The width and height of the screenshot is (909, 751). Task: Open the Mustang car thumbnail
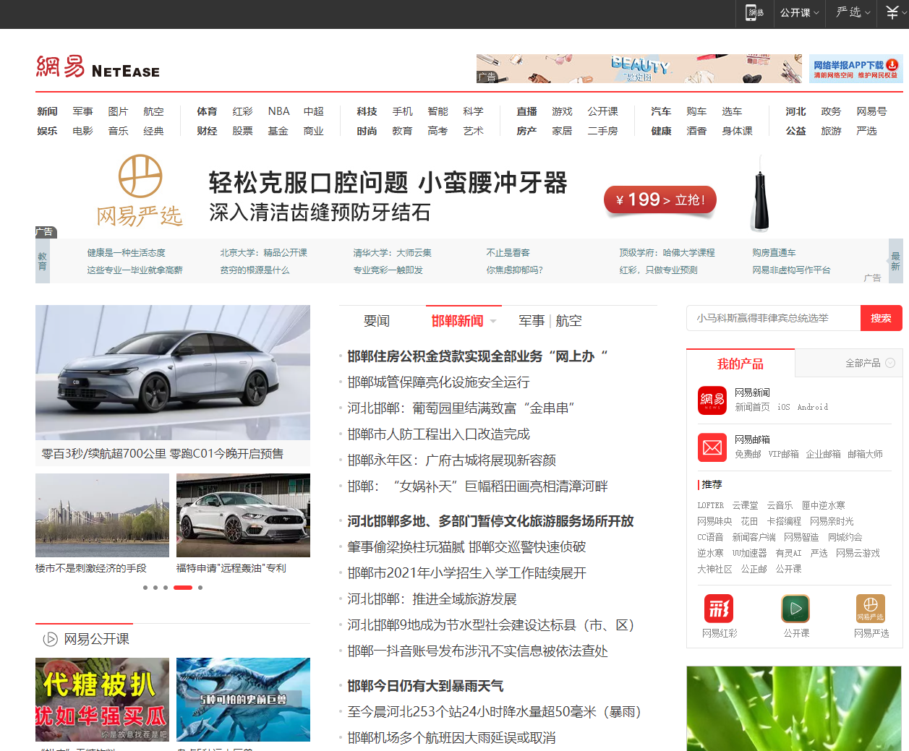[243, 515]
